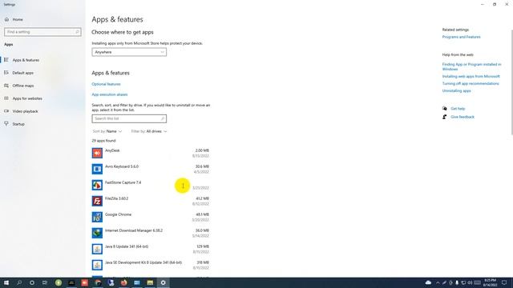Select Avro Keyboard 5.6.0 name text

click(x=122, y=166)
